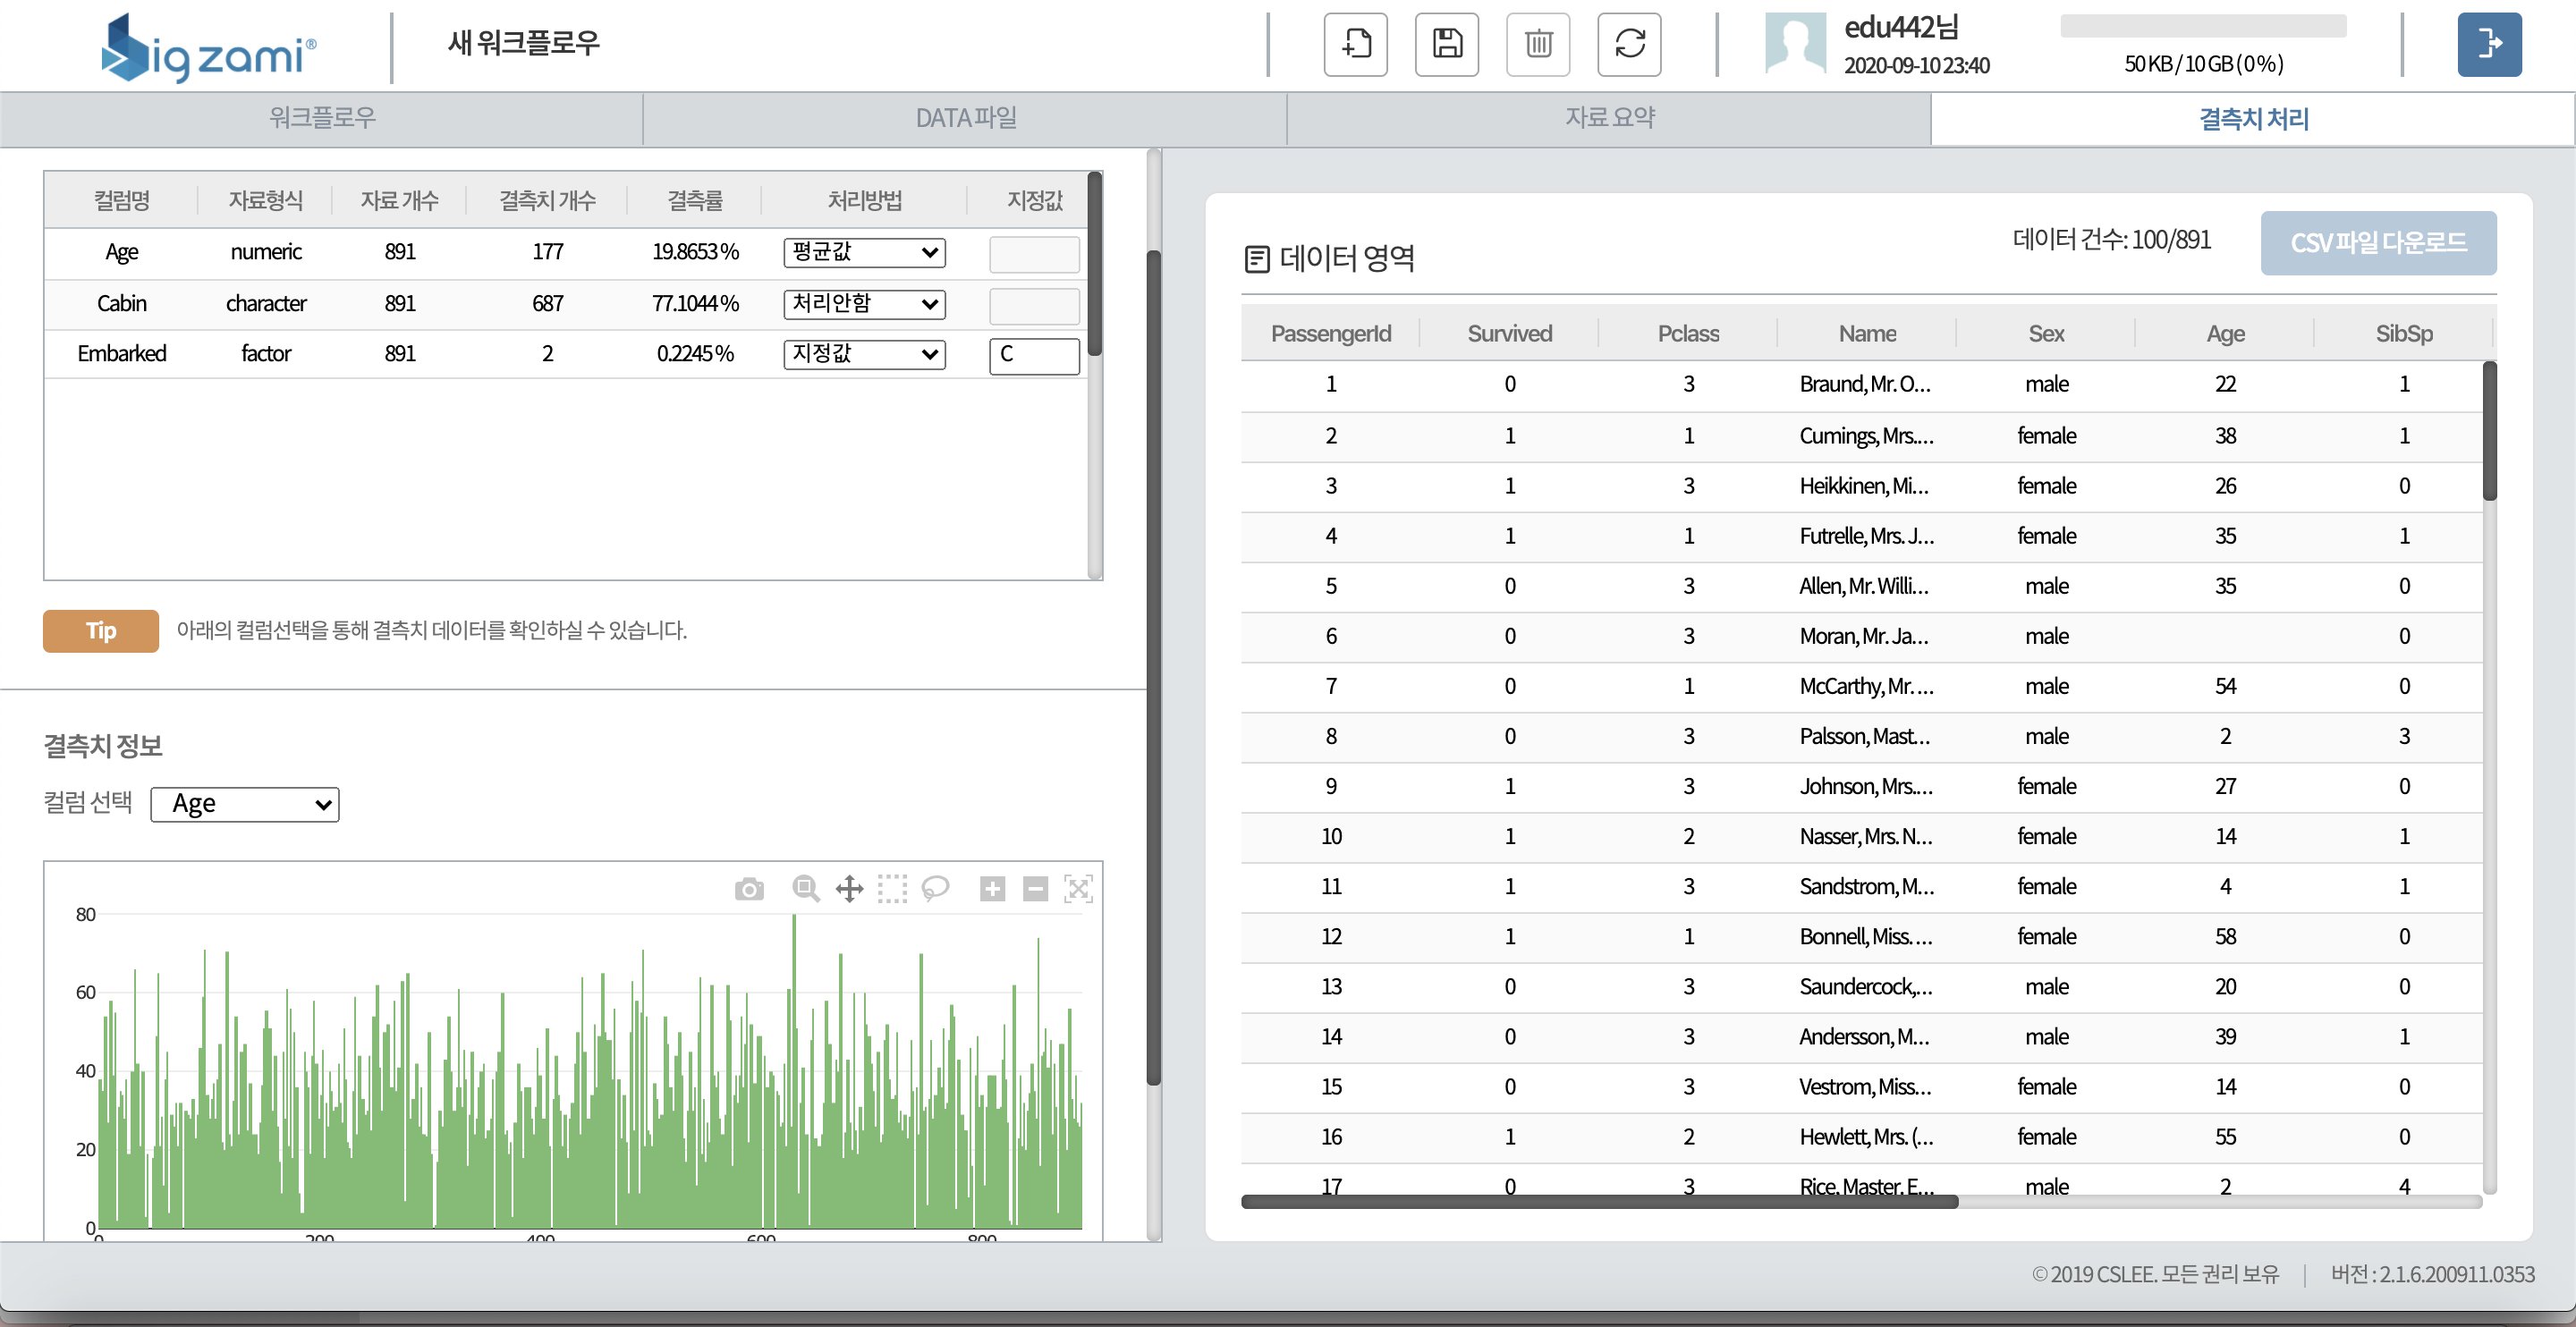The width and height of the screenshot is (2576, 1327).
Task: Click the Embarked designated value input field
Action: [1034, 355]
